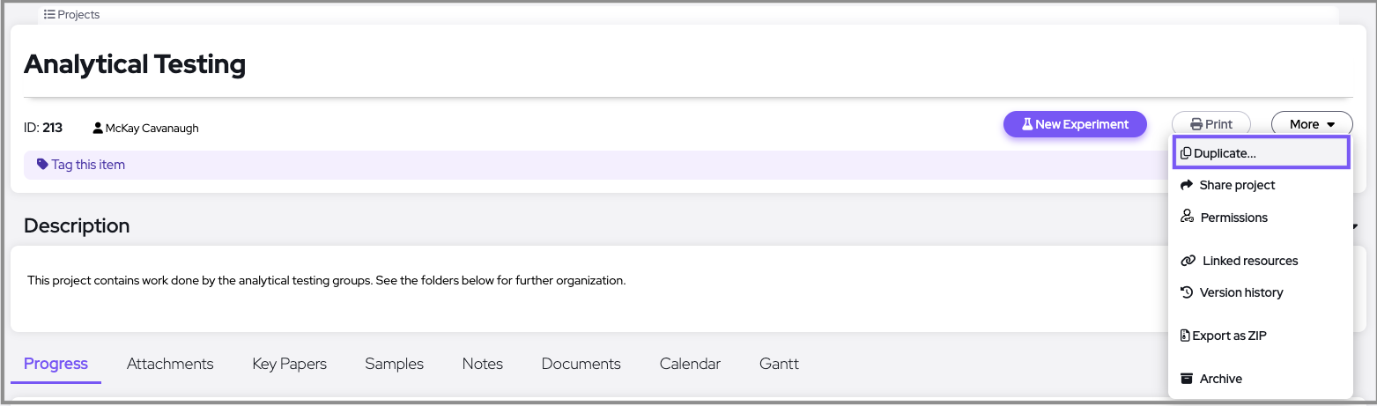
Task: Click the printer icon on Print
Action: [x=1196, y=125]
